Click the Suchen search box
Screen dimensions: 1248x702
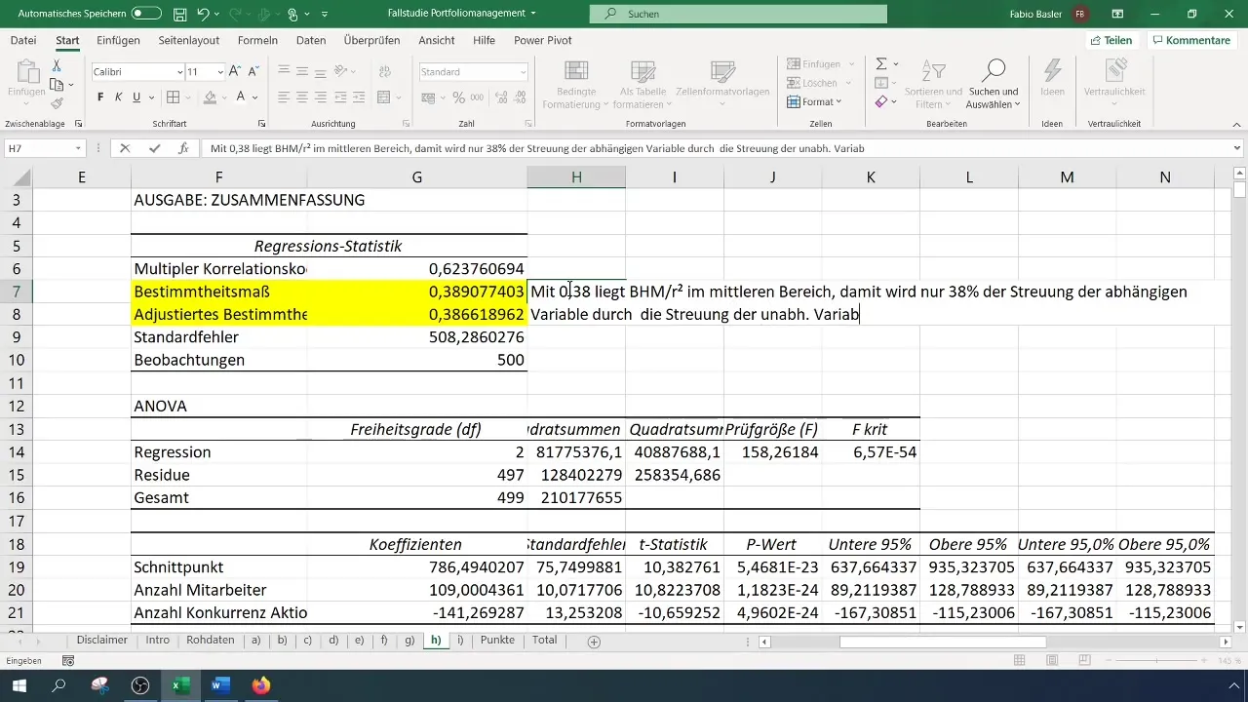click(739, 14)
